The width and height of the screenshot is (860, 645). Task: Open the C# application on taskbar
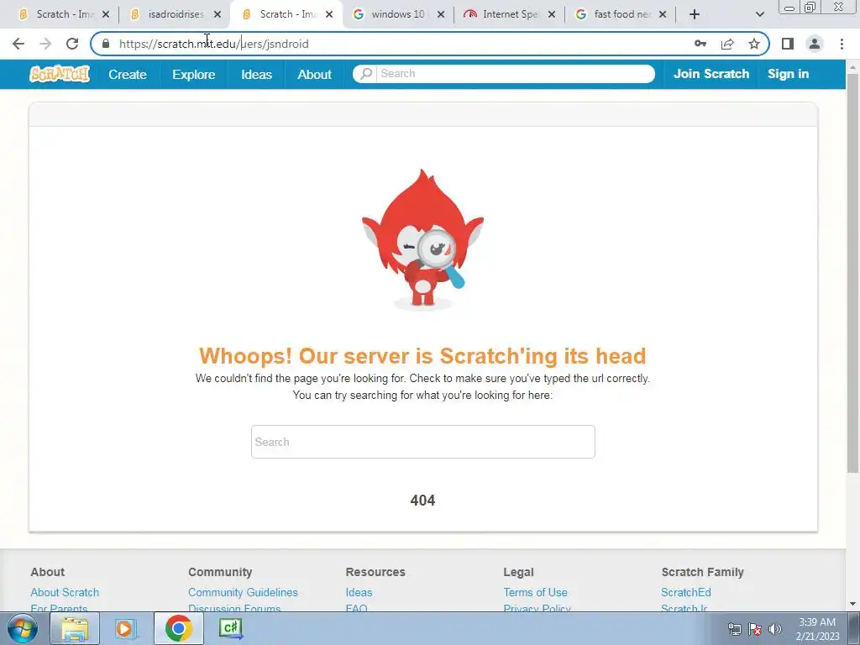pyautogui.click(x=230, y=628)
